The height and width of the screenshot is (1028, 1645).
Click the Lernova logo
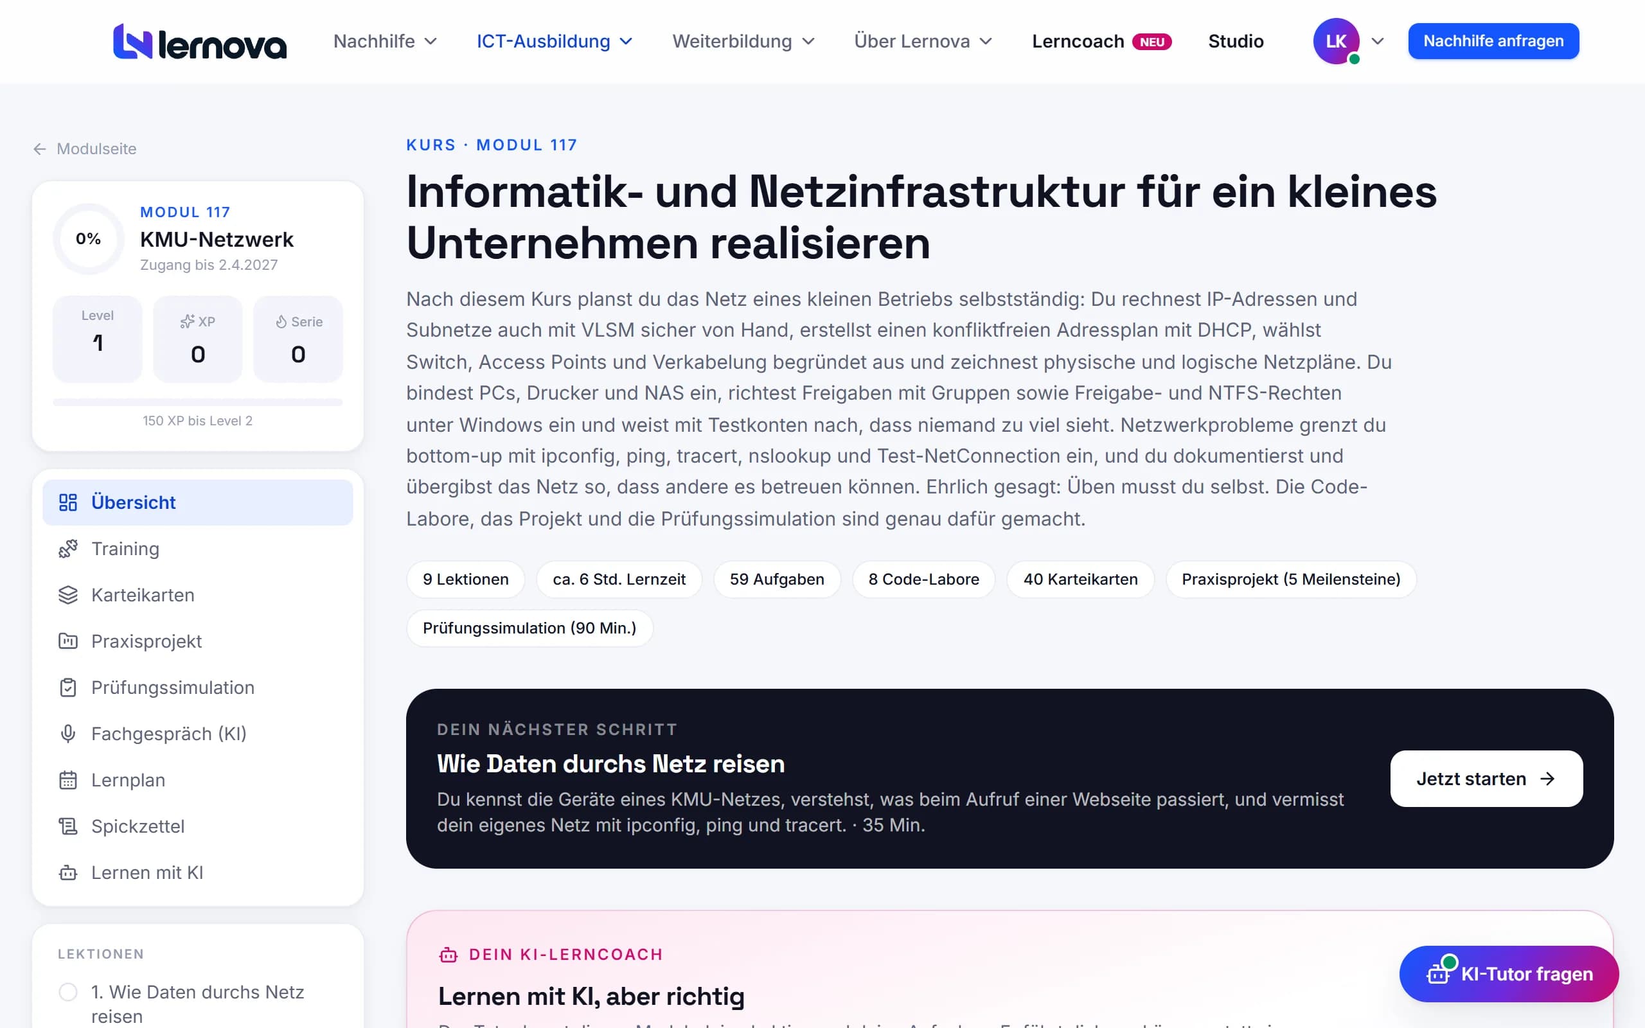tap(199, 42)
